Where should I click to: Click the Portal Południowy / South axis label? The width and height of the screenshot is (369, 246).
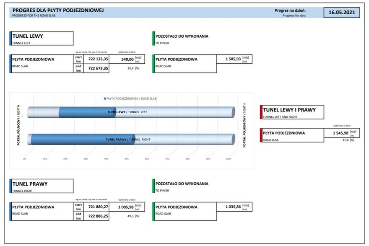(244, 125)
